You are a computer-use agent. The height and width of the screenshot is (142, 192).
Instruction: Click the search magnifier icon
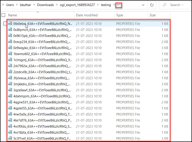[x=165, y=5]
